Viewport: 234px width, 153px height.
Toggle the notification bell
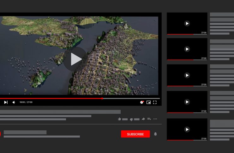(155, 134)
